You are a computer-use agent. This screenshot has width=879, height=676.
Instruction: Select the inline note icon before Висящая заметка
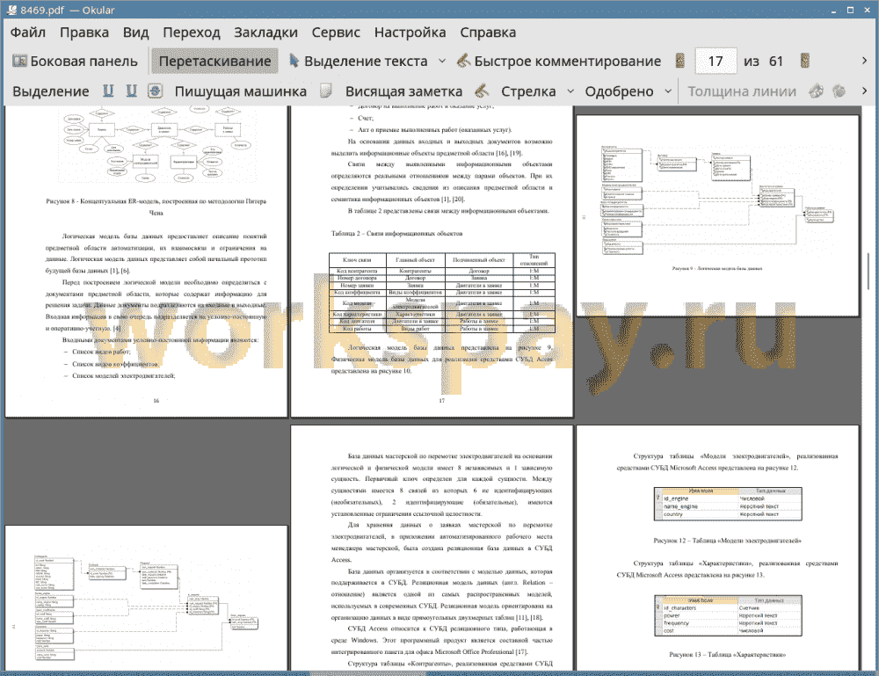pos(326,91)
